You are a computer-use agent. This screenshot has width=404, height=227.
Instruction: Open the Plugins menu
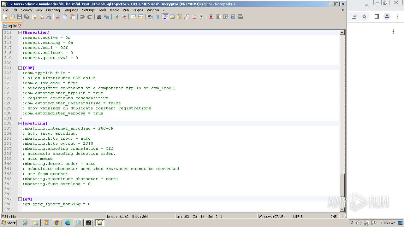138,10
